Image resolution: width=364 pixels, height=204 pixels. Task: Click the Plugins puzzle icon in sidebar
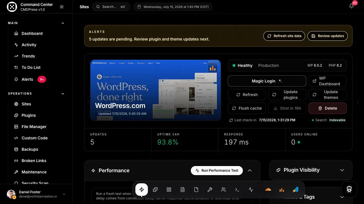pos(16,115)
